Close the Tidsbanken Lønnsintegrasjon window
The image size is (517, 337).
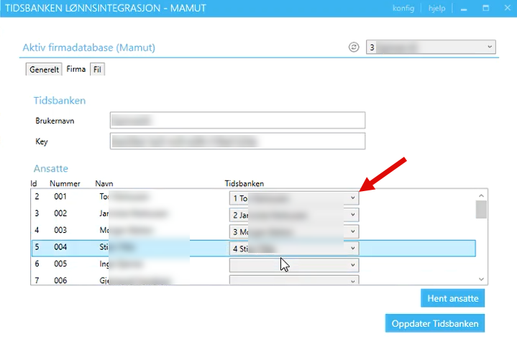point(508,8)
